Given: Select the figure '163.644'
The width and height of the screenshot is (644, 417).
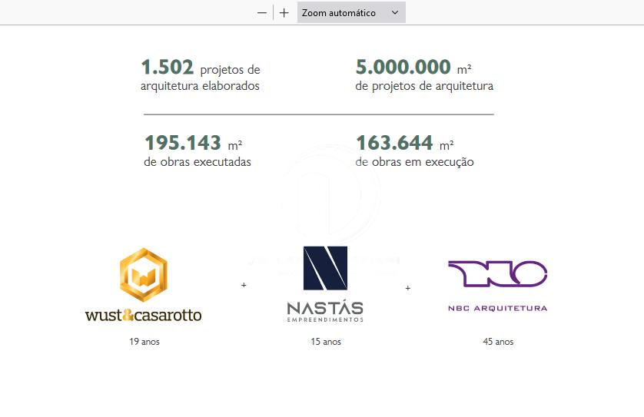Looking at the screenshot, I should tap(394, 143).
